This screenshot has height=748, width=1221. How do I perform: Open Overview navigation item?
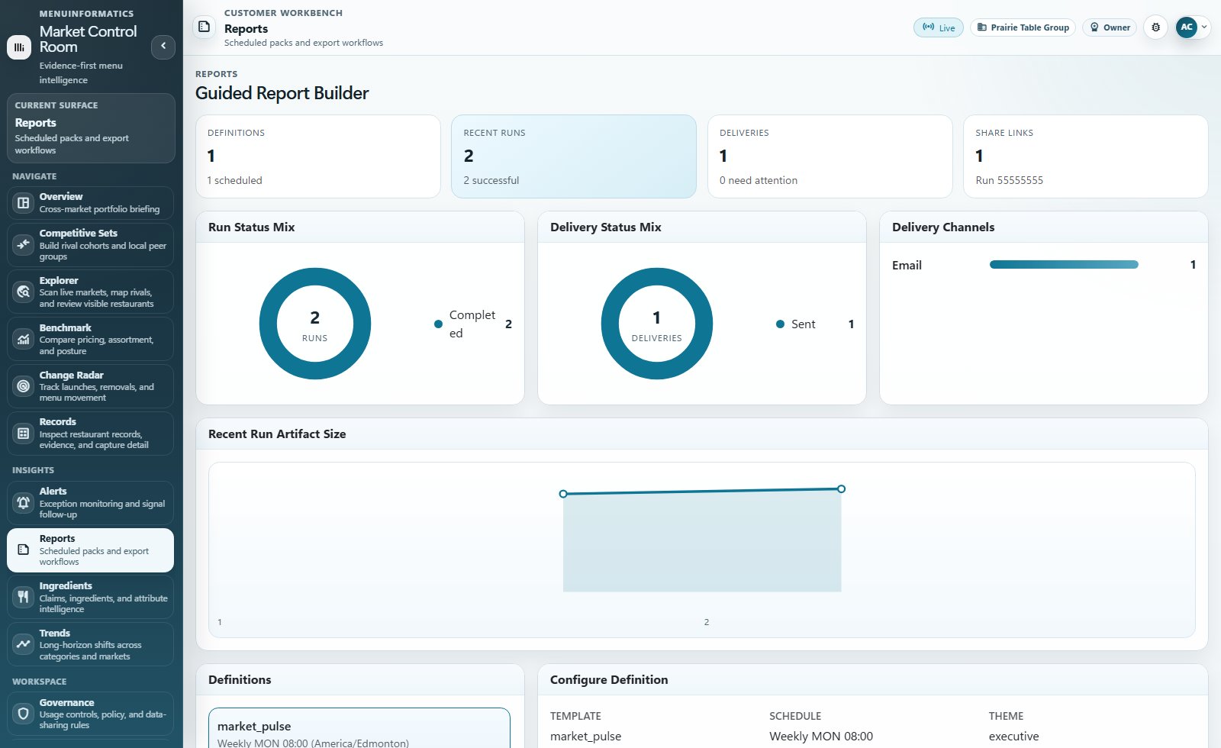90,203
